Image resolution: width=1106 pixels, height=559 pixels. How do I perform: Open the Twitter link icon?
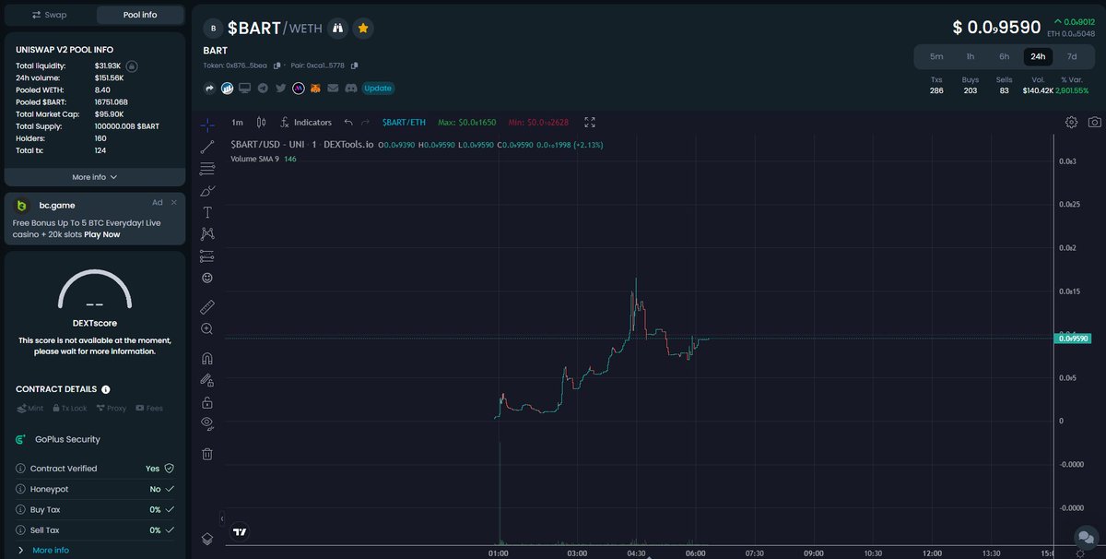[280, 89]
